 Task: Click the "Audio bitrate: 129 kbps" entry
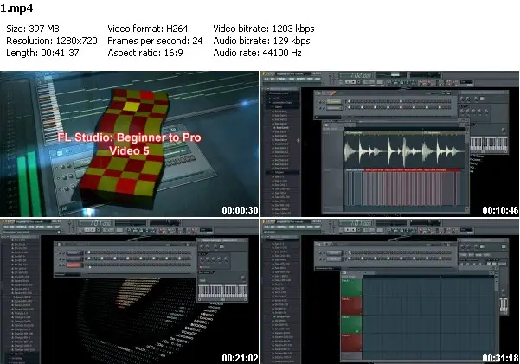[x=261, y=41]
